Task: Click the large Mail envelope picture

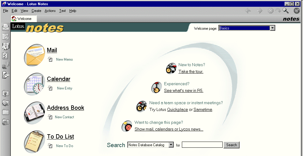Action: pyautogui.click(x=34, y=55)
